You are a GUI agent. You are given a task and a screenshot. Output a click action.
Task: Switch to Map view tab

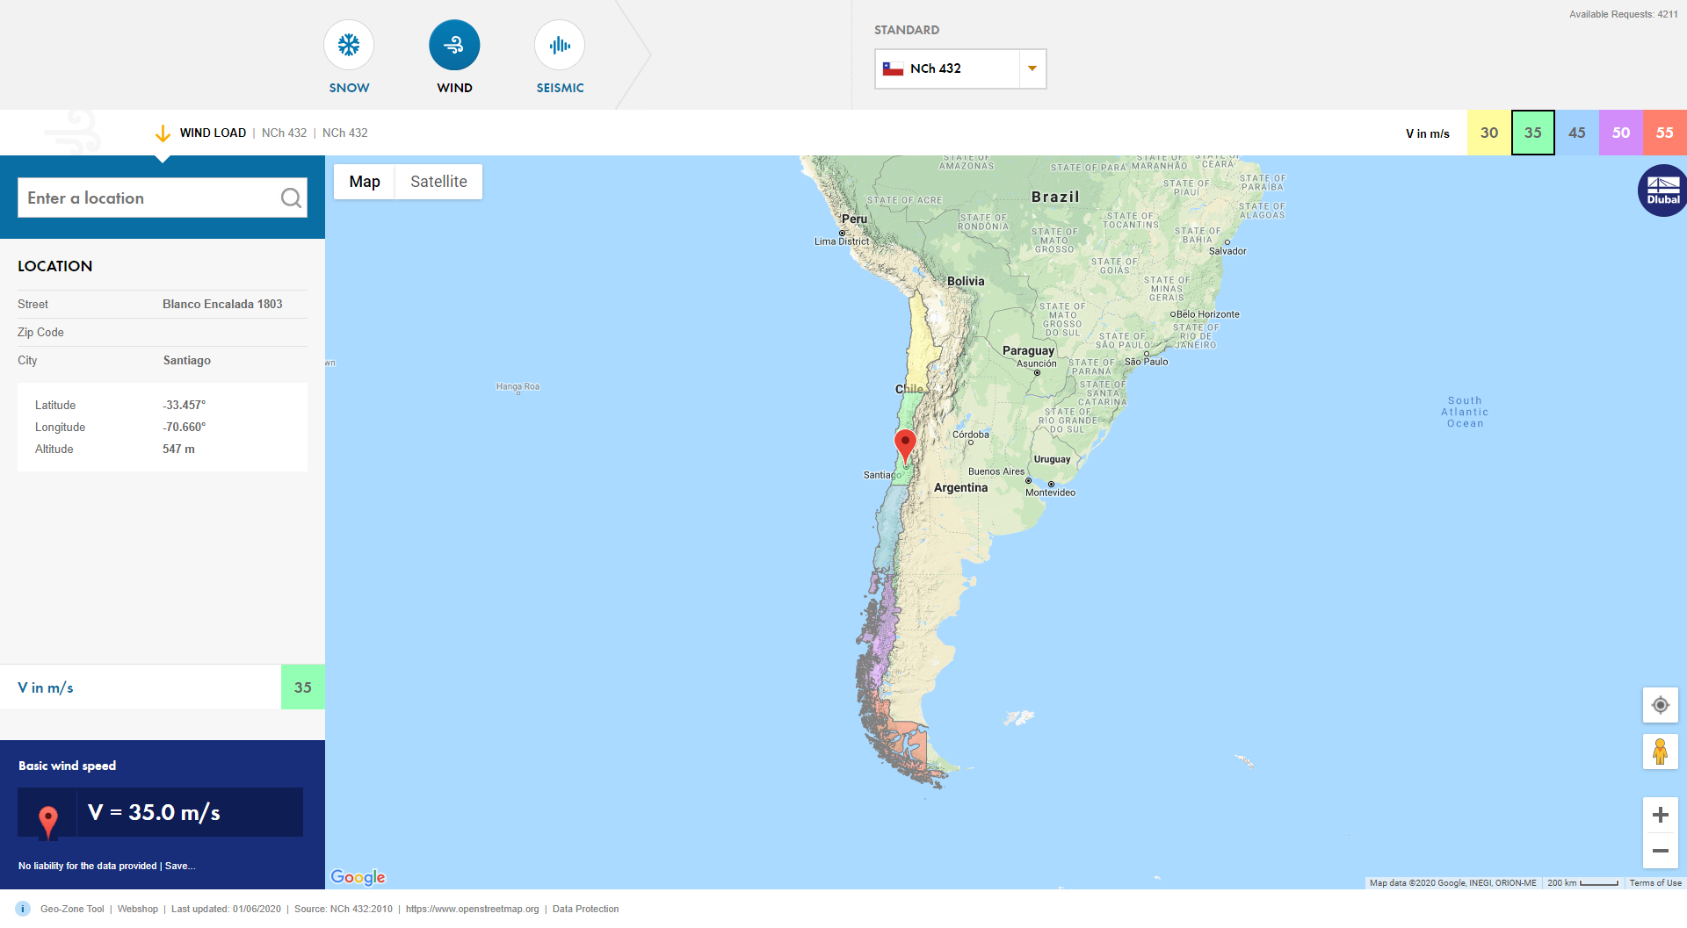pyautogui.click(x=365, y=182)
